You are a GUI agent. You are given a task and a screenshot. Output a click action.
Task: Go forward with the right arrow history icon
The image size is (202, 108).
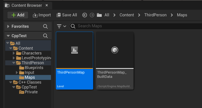click(92, 15)
